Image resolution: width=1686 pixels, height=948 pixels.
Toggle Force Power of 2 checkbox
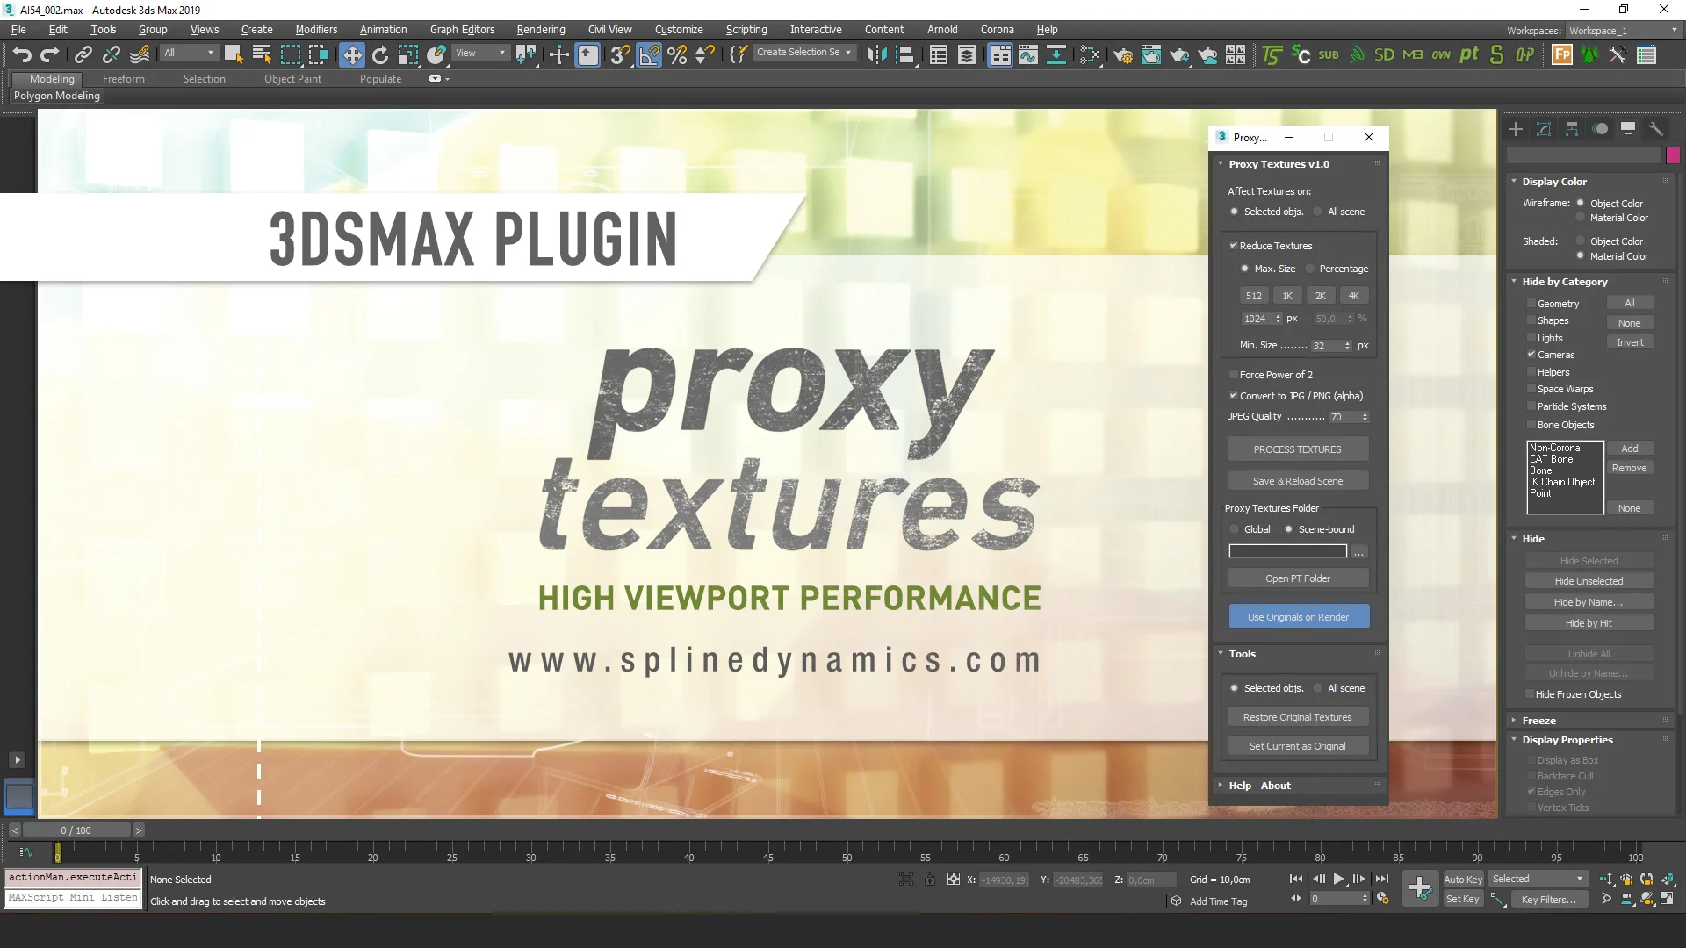coord(1233,374)
